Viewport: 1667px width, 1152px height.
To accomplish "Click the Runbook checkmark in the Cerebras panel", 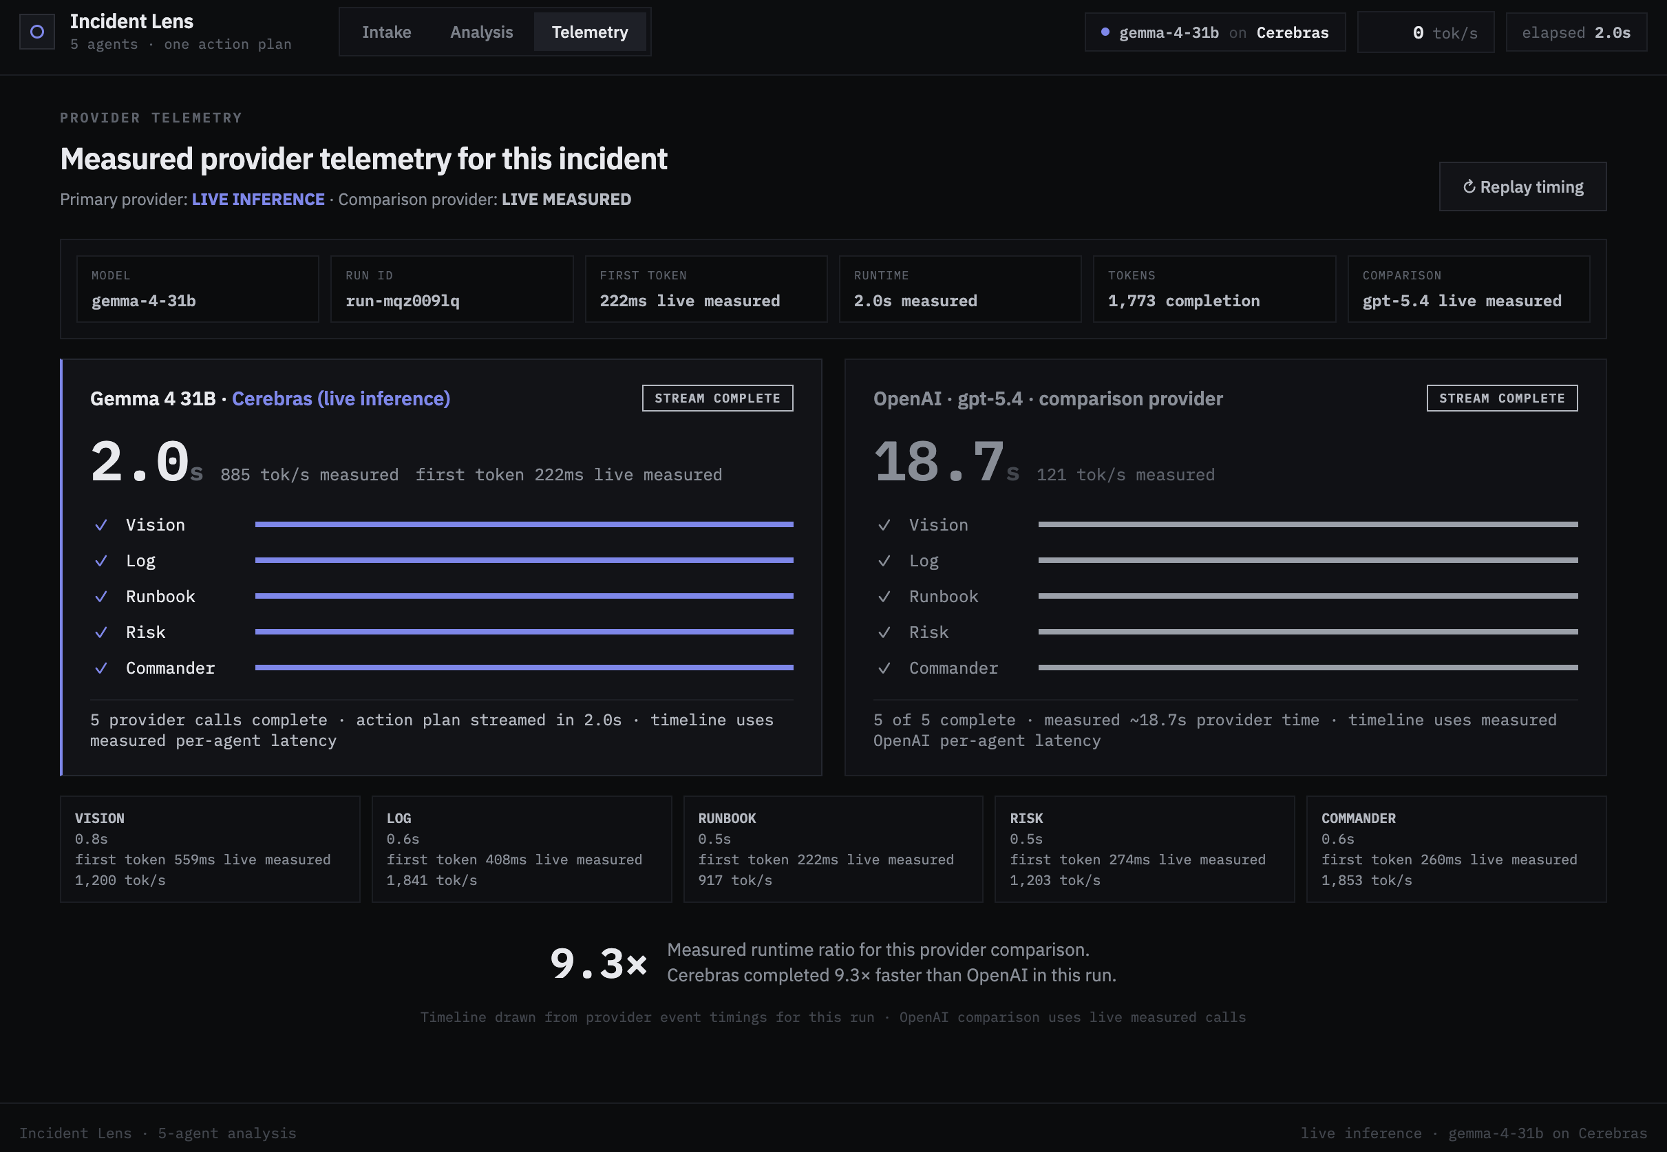I will (x=101, y=596).
